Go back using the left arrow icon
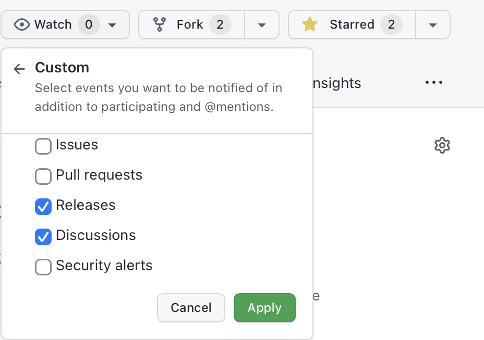The width and height of the screenshot is (484, 340). [19, 69]
